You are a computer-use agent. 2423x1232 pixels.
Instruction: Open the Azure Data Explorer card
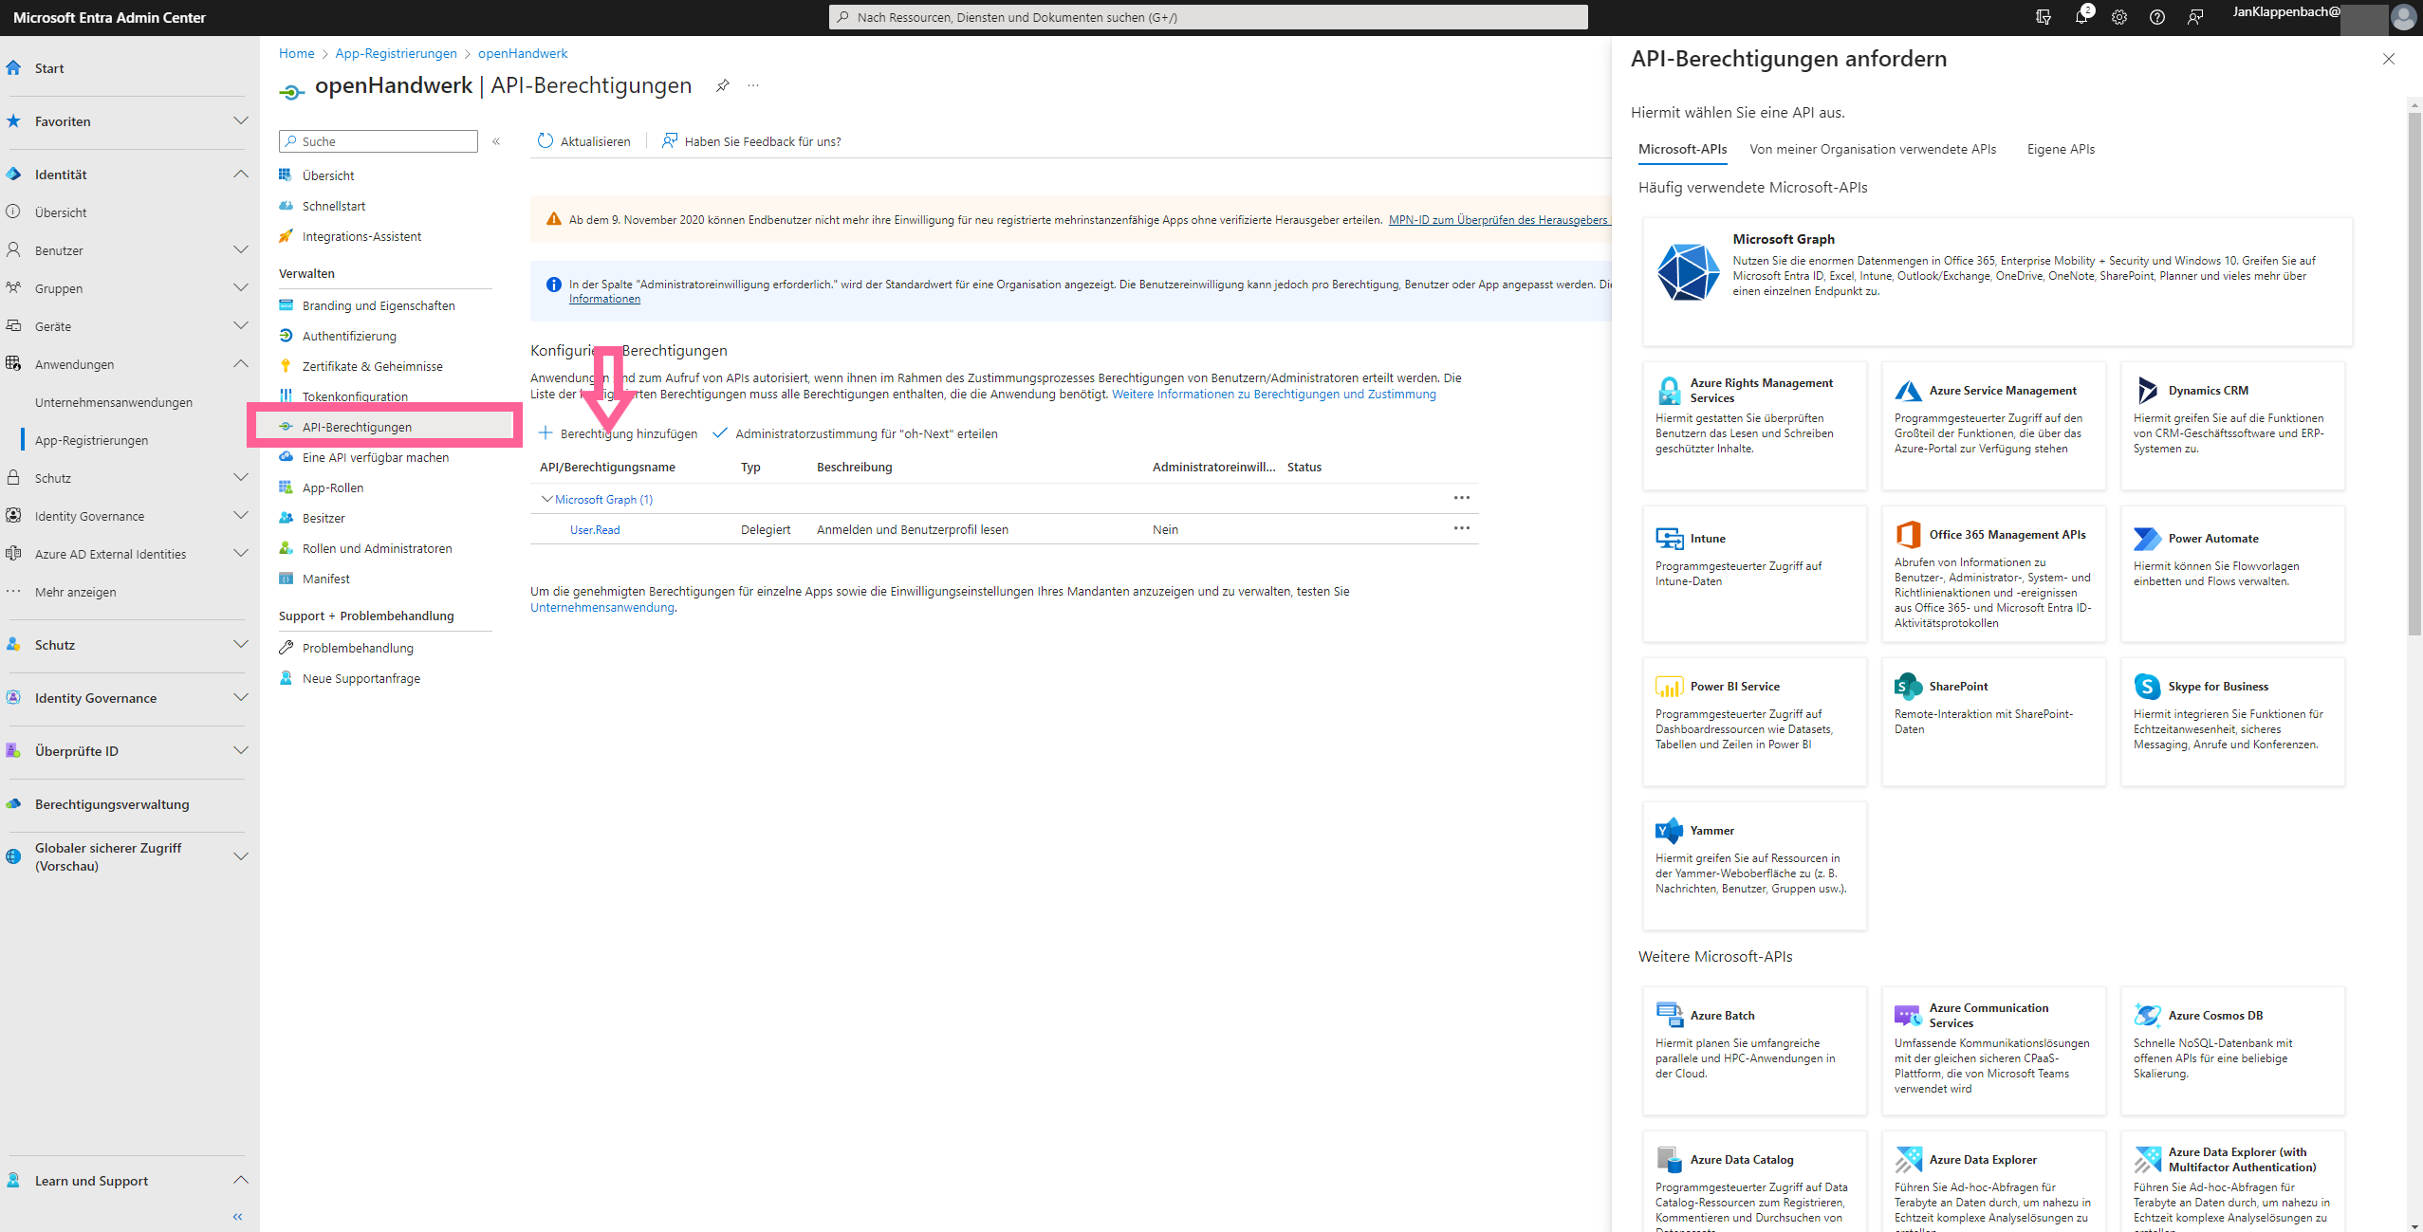pyautogui.click(x=1993, y=1182)
